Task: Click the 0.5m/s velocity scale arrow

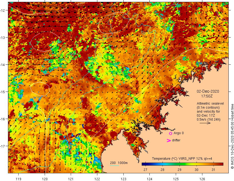Action: click(x=205, y=123)
